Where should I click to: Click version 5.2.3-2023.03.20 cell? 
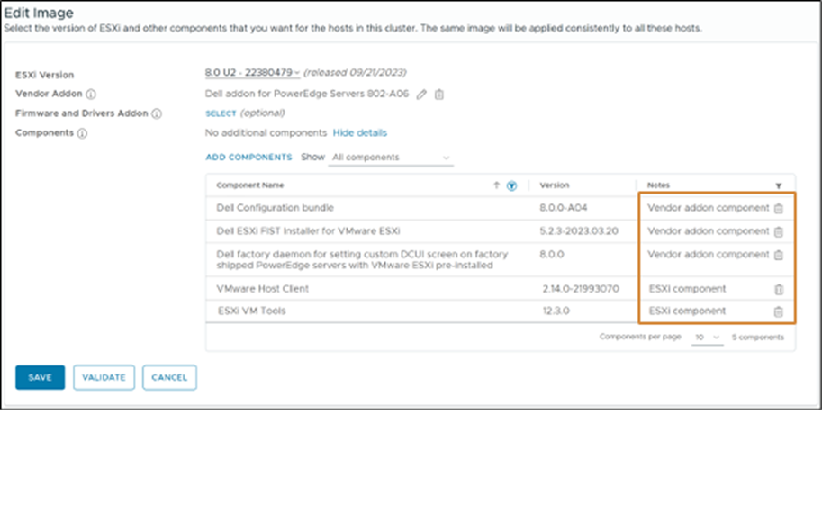[579, 231]
